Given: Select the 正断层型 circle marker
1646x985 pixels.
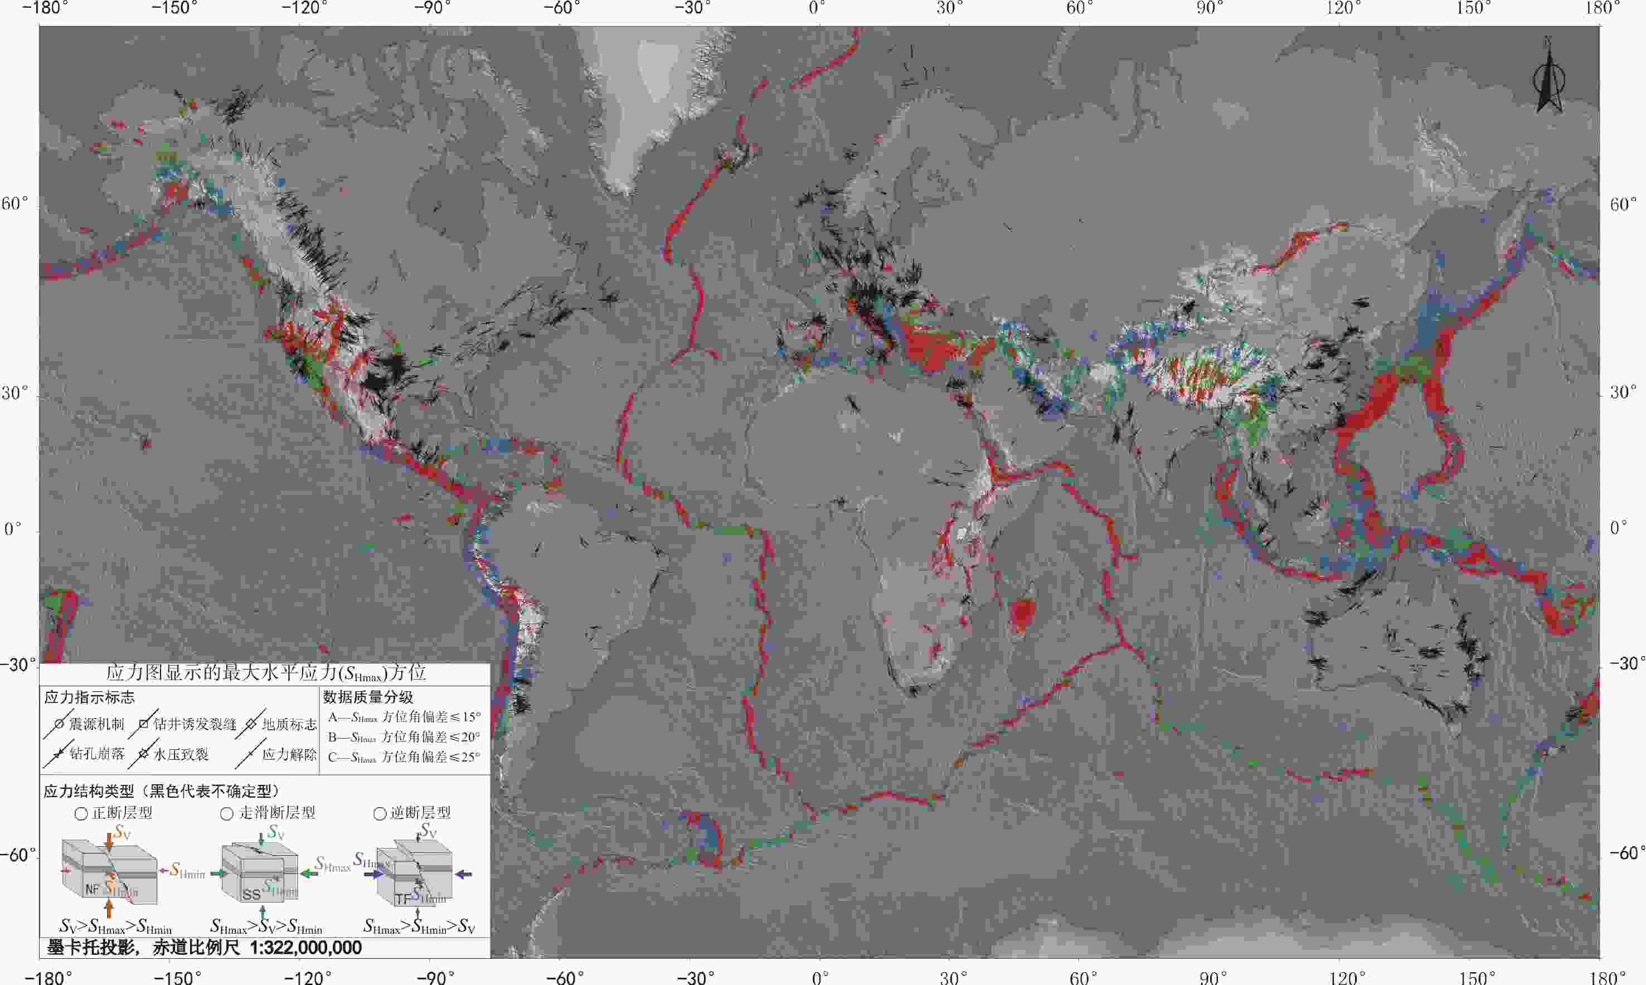Looking at the screenshot, I should click(81, 814).
